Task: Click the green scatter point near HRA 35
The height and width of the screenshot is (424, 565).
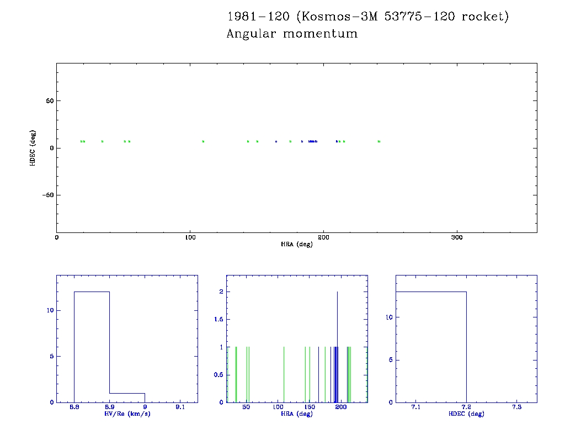Action: (102, 141)
